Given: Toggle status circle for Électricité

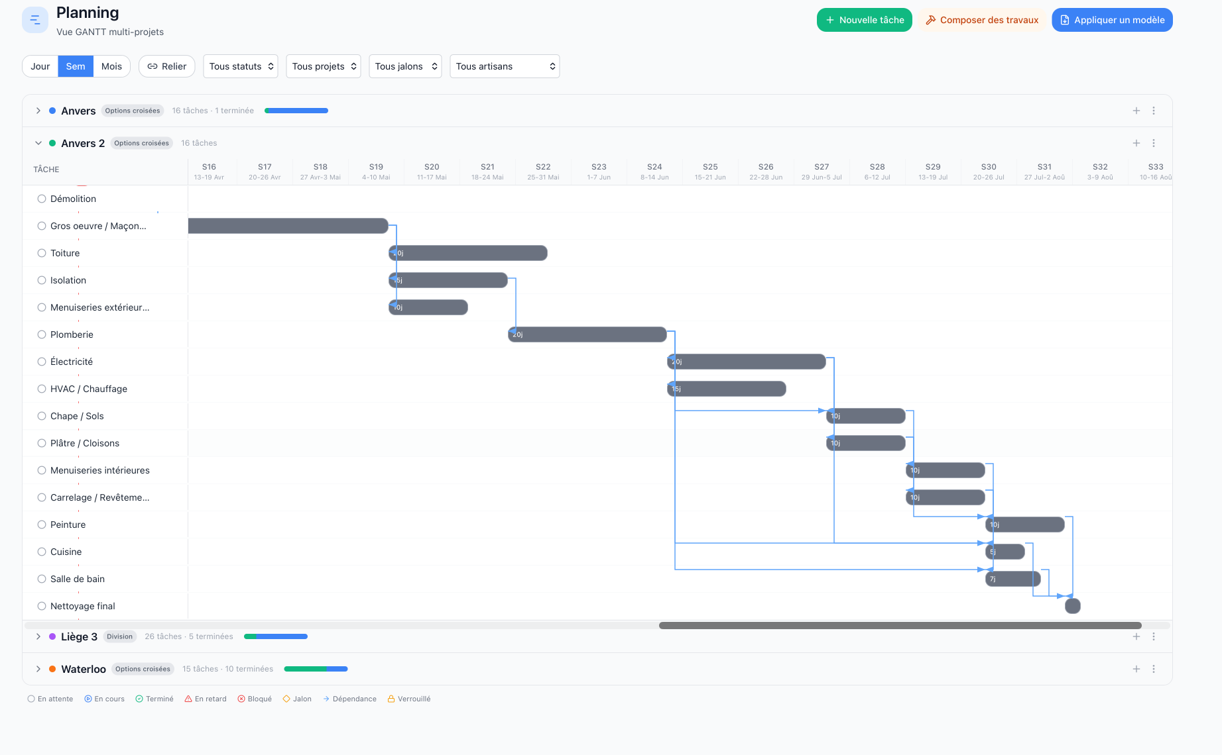Looking at the screenshot, I should click(42, 362).
